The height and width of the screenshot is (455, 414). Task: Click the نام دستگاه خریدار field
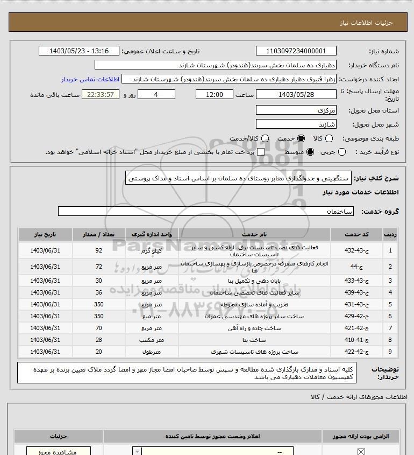tap(216, 65)
